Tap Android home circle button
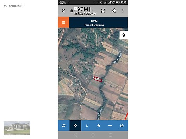Screen dimensions: 186x139 coord(93,135)
